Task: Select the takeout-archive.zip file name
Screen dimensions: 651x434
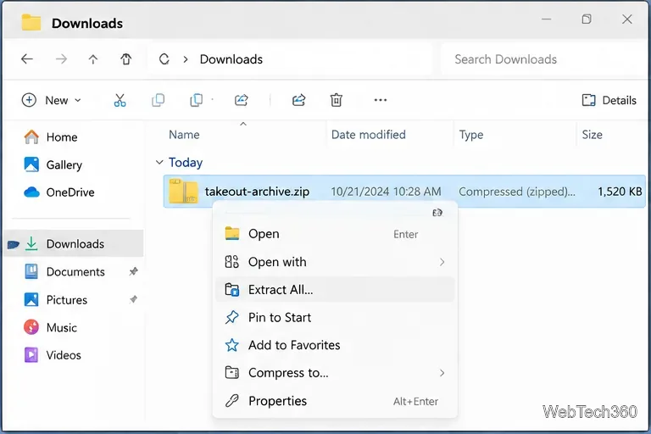Action: (257, 192)
